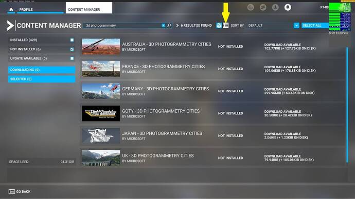Click the vertical results scrollbar
This screenshot has width=355, height=199.
[x=347, y=105]
